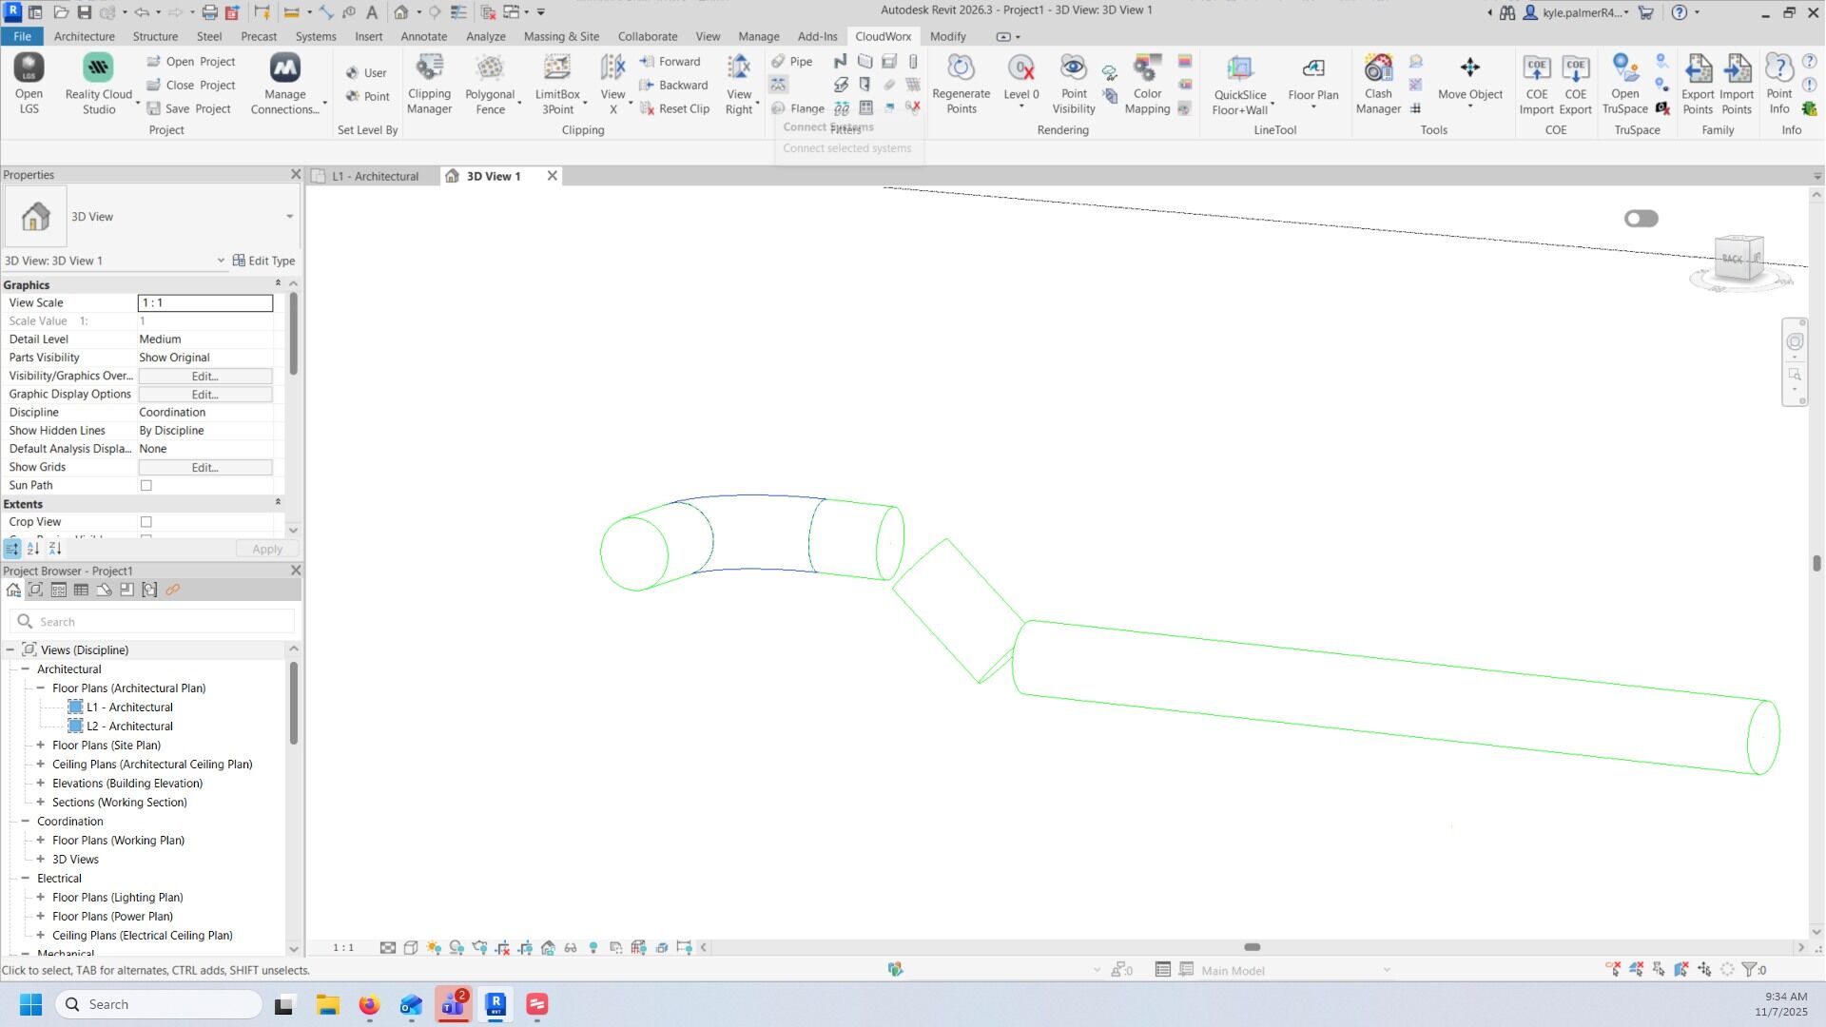Check the Crop View checkbox
1826x1027 pixels.
[146, 522]
